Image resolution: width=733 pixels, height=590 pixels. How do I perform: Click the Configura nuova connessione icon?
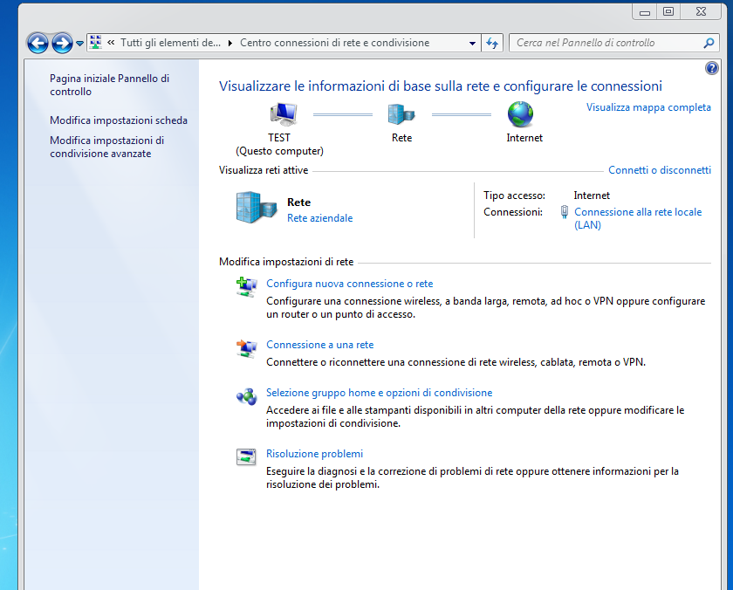247,285
